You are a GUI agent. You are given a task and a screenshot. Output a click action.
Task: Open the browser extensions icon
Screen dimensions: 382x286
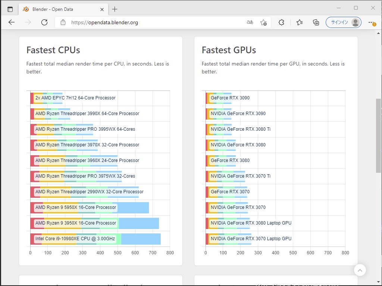point(282,22)
